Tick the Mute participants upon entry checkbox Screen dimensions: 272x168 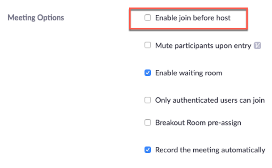tap(148, 45)
